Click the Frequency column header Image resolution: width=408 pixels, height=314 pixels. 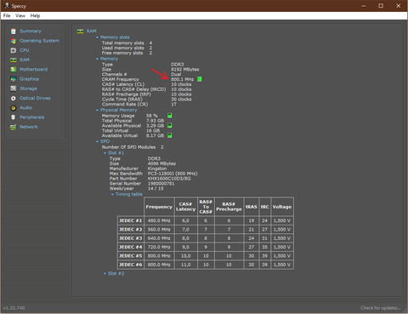pyautogui.click(x=159, y=207)
